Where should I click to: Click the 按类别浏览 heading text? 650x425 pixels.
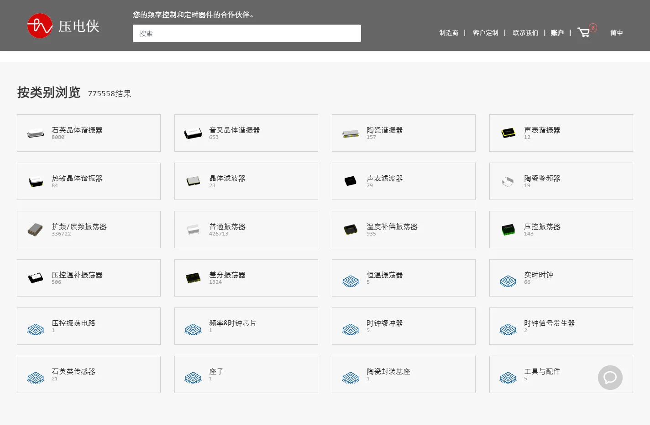click(49, 92)
